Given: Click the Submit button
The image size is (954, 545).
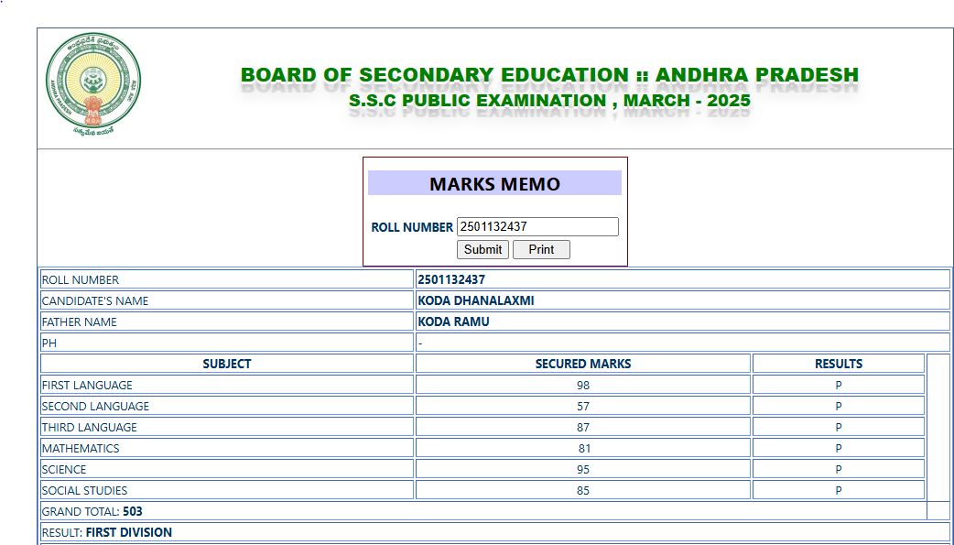Looking at the screenshot, I should [x=482, y=250].
